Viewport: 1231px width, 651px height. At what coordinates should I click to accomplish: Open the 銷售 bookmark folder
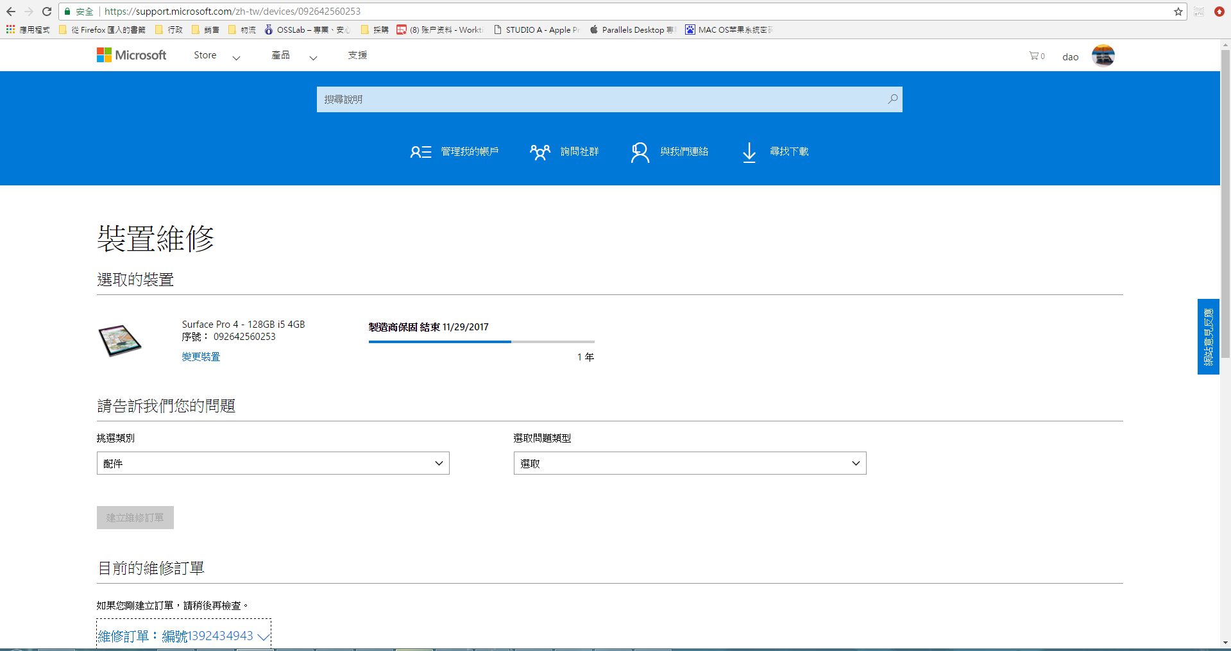206,30
